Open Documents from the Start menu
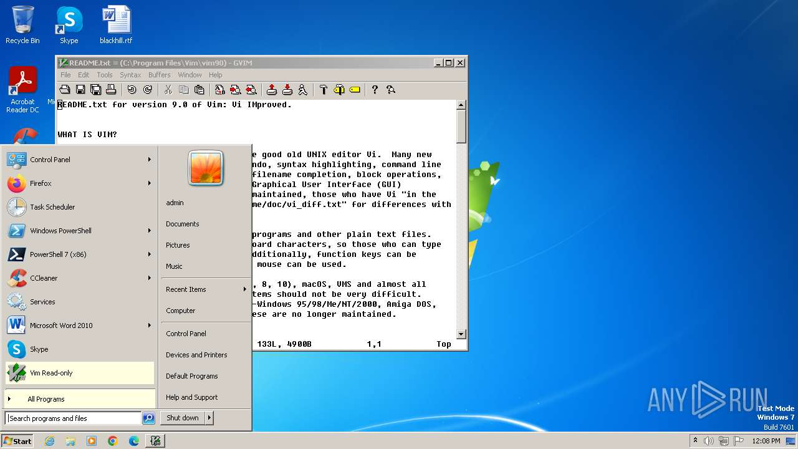Viewport: 798px width, 449px height. [206, 224]
